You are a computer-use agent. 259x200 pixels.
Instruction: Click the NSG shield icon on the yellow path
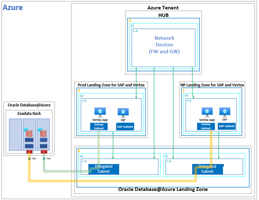pyautogui.click(x=29, y=159)
